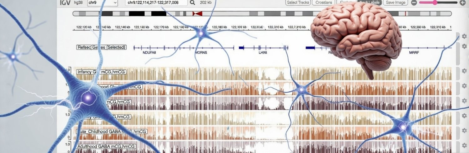Open gear menu for Late_Childhood GABA track
469x153 pixels.
pyautogui.click(x=464, y=130)
